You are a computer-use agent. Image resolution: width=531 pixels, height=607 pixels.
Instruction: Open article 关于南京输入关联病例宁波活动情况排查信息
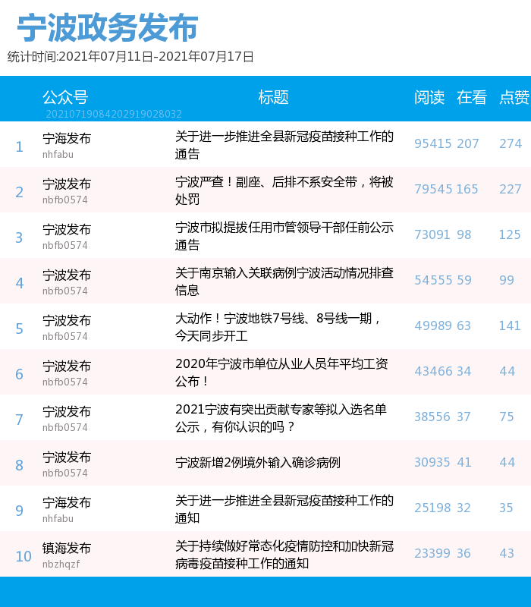[x=284, y=281]
